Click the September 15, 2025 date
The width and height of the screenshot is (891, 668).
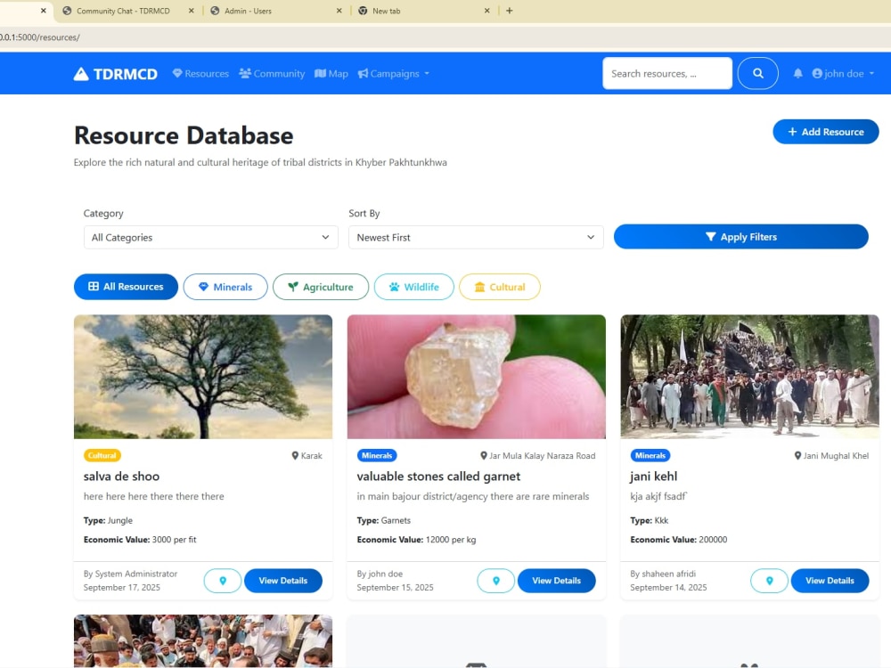395,587
